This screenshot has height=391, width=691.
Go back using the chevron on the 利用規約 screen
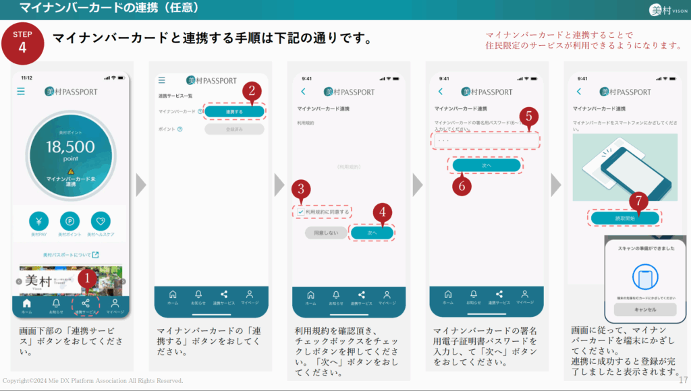pyautogui.click(x=303, y=92)
